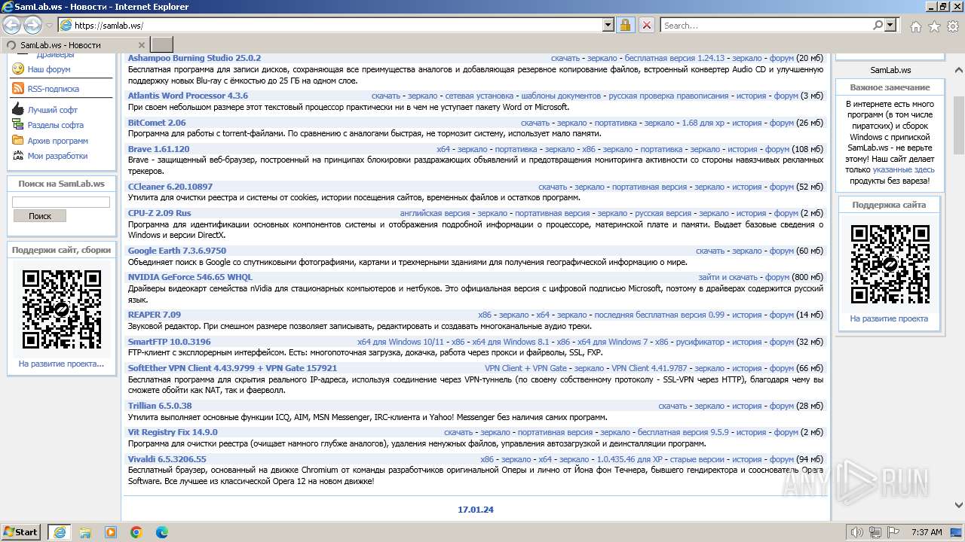Open На развитие проекта link under right QR
Viewport: 965px width, 542px height.
(889, 318)
